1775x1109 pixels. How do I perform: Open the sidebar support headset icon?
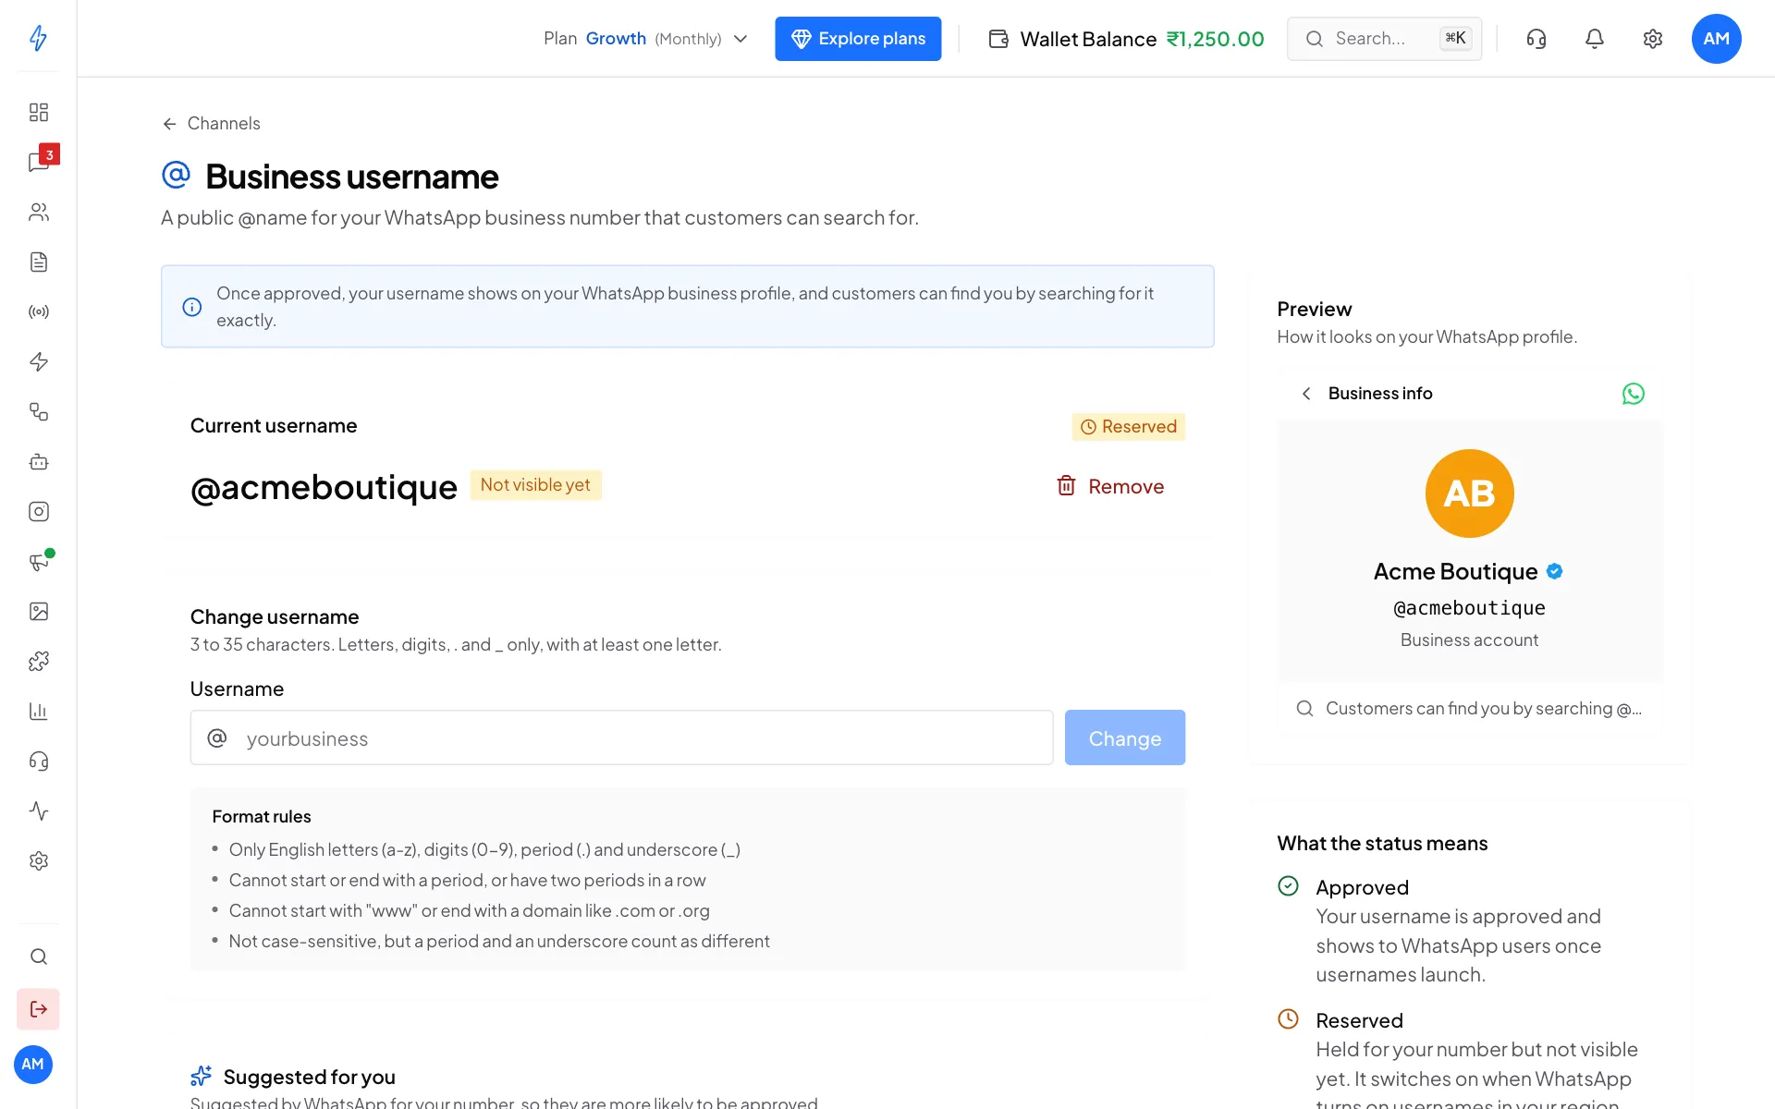(38, 762)
